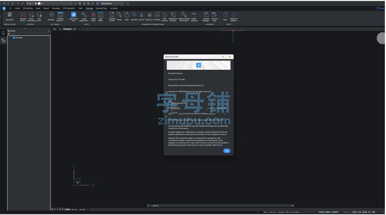Click the Check For Updates button
This screenshot has height=215, width=386.
click(234, 16)
